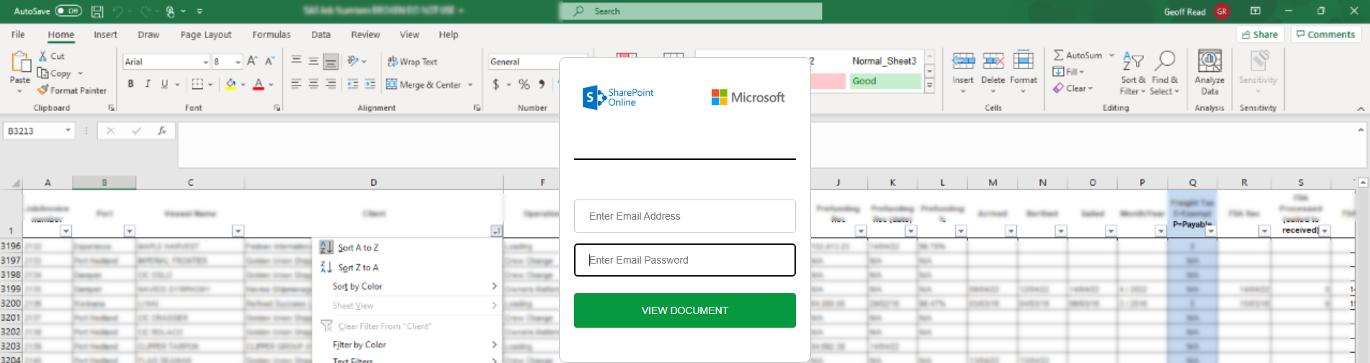Image resolution: width=1370 pixels, height=363 pixels.
Task: Collapse the ribbon with the chevron
Action: (x=1361, y=108)
